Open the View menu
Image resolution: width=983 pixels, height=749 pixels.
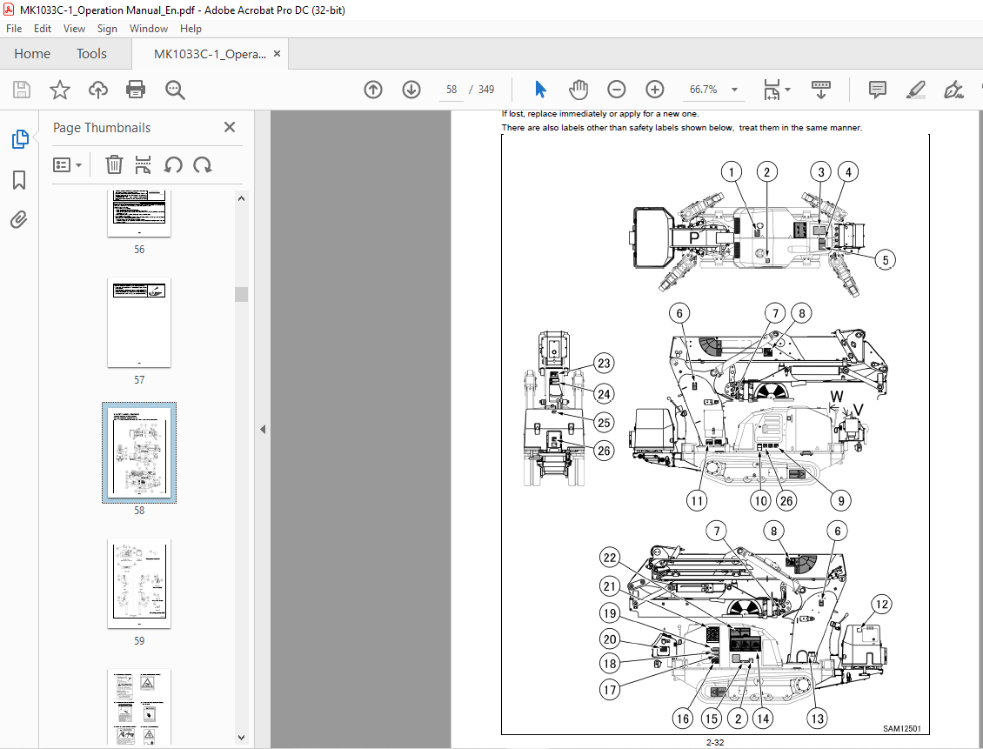74,28
